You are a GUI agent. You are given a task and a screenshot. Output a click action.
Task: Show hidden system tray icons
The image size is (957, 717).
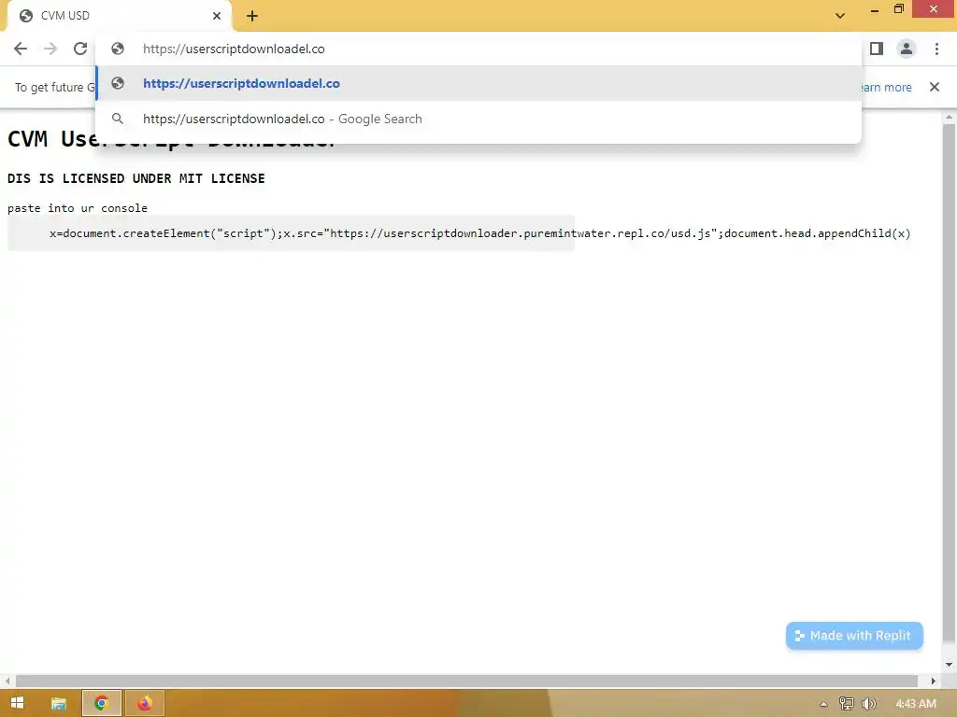823,704
